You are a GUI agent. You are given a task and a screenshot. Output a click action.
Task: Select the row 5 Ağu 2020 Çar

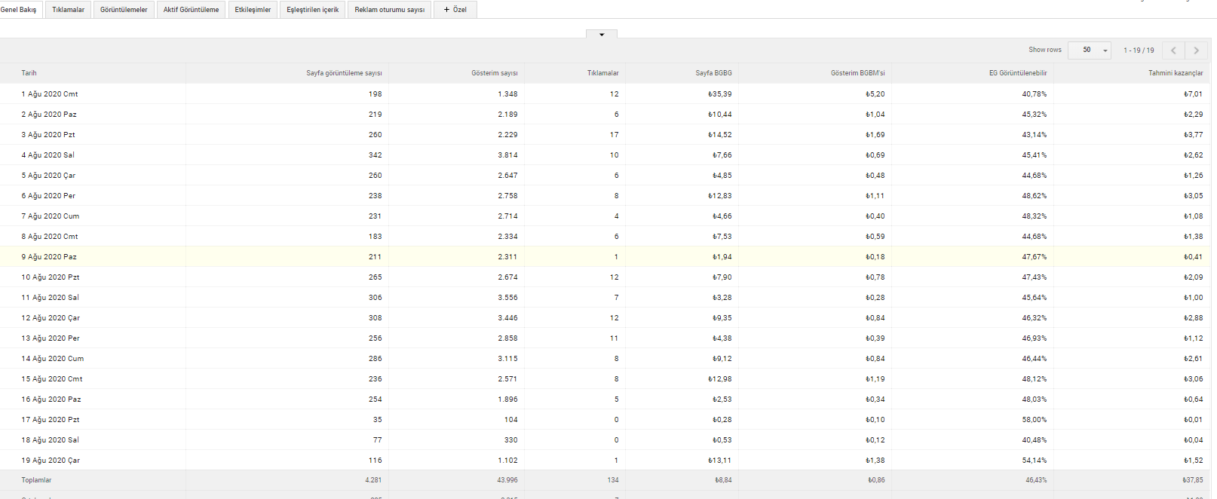point(605,176)
